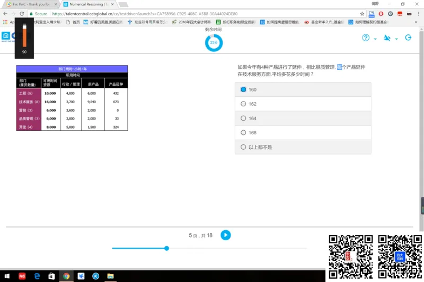Click the Secure padlock indicator

click(x=38, y=14)
